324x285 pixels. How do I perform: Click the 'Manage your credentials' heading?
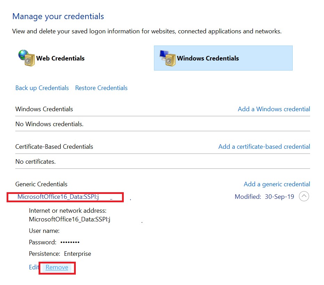[x=58, y=17]
